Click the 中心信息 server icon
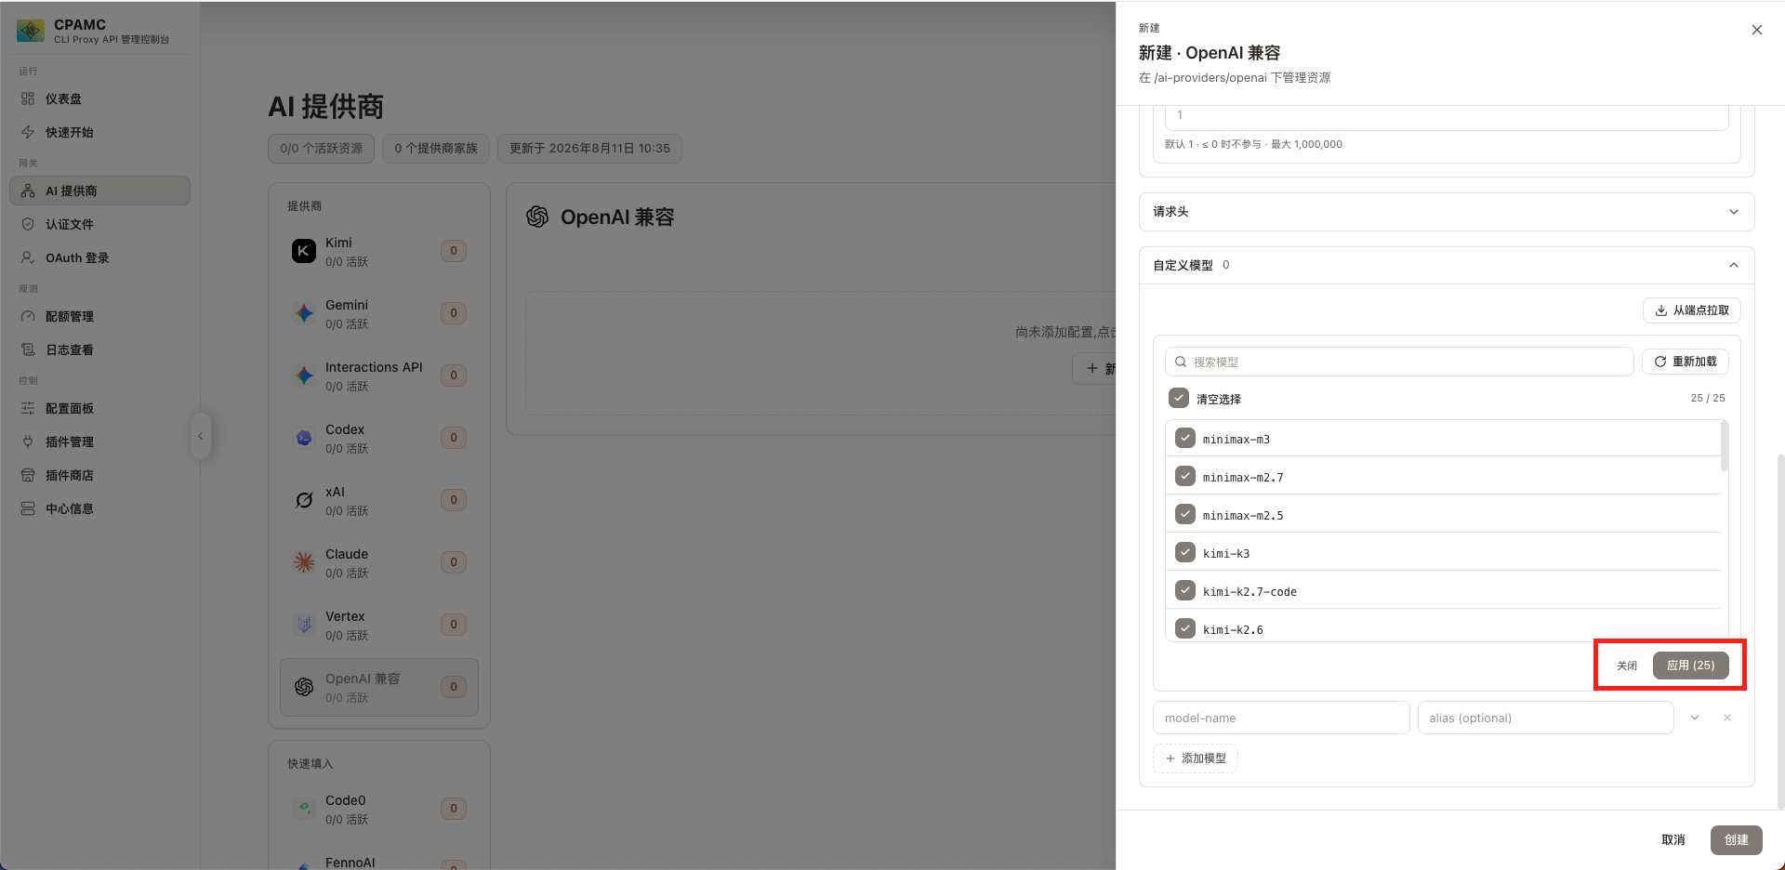The width and height of the screenshot is (1785, 870). pyautogui.click(x=28, y=508)
